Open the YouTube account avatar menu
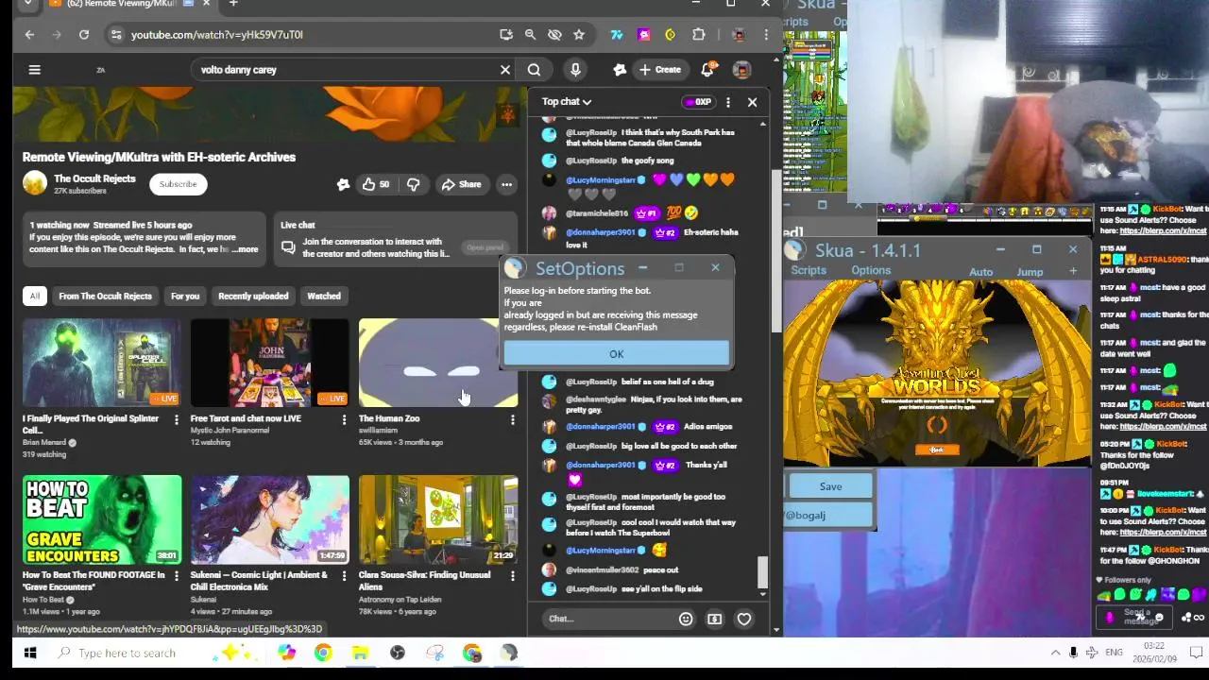The width and height of the screenshot is (1209, 680). pyautogui.click(x=742, y=69)
